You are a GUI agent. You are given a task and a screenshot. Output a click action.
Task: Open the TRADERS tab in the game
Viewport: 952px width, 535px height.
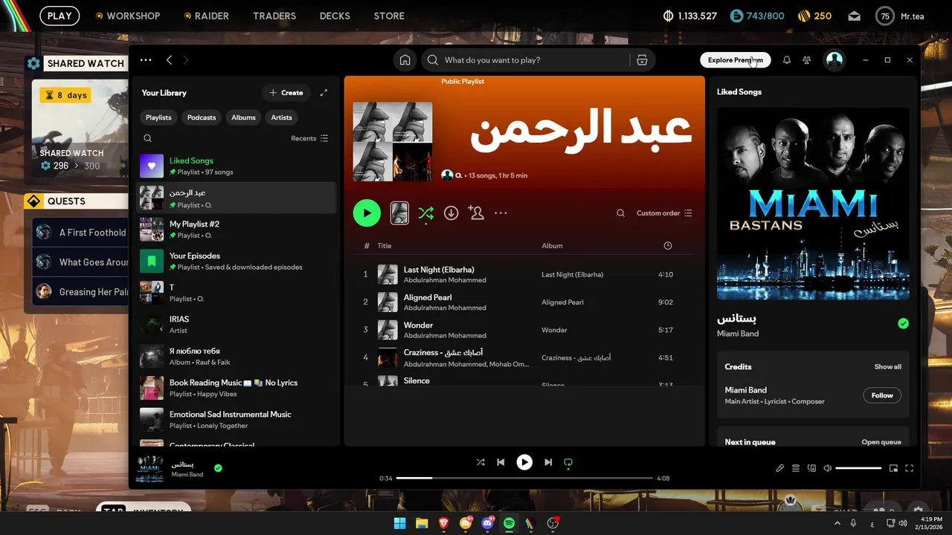tap(274, 16)
